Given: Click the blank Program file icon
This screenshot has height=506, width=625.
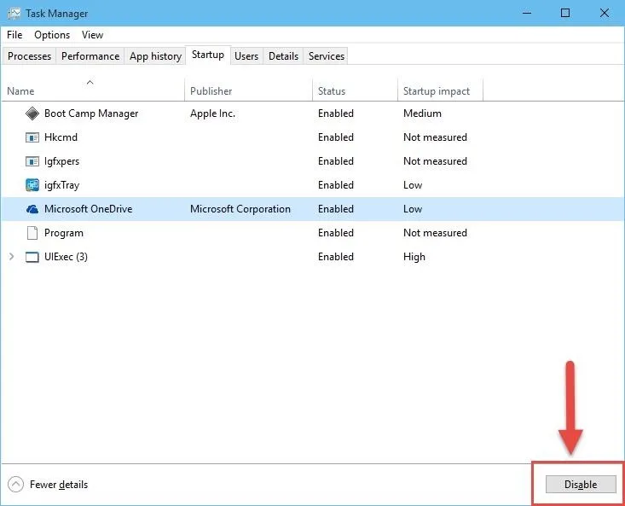Looking at the screenshot, I should pos(32,233).
